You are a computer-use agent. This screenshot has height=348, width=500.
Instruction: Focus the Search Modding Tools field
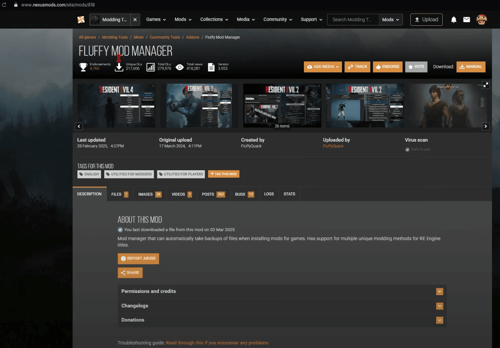(353, 20)
